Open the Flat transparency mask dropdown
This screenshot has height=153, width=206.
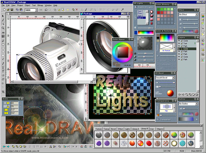(x=174, y=108)
